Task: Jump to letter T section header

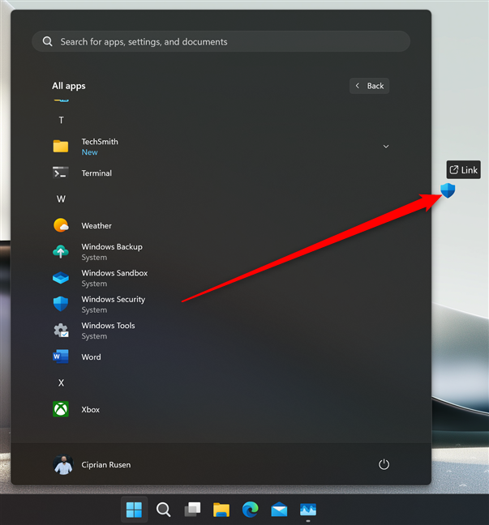Action: point(61,120)
